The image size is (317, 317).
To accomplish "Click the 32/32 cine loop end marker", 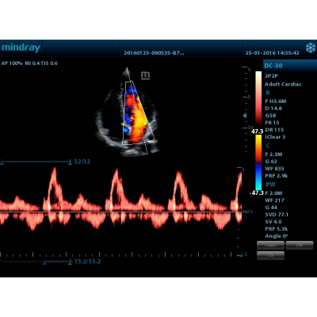I will [x=70, y=162].
